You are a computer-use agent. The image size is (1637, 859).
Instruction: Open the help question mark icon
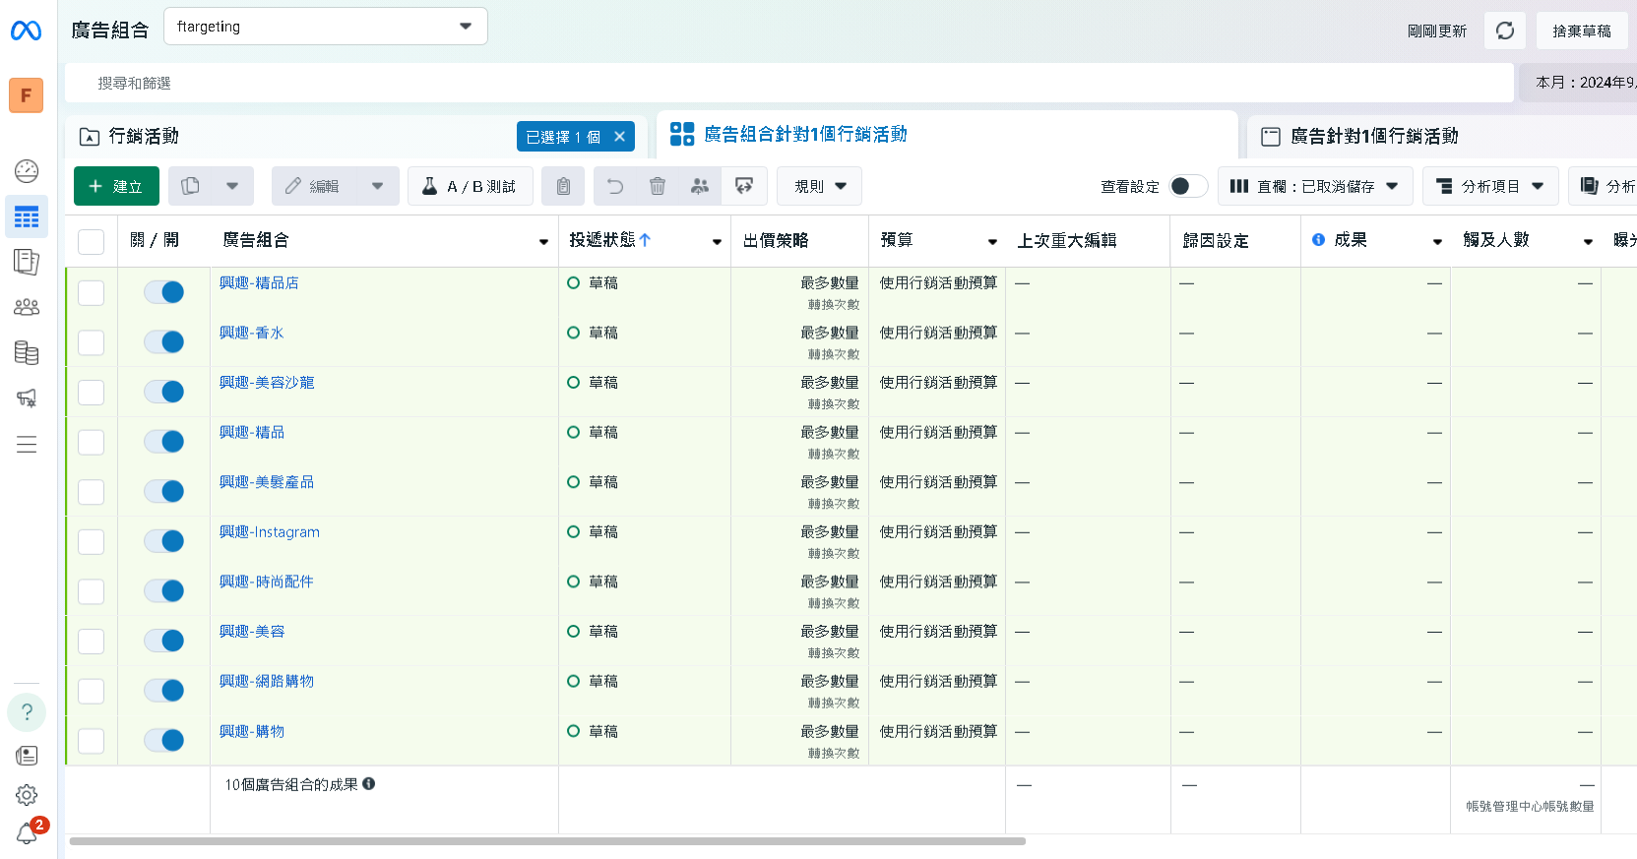[x=27, y=711]
